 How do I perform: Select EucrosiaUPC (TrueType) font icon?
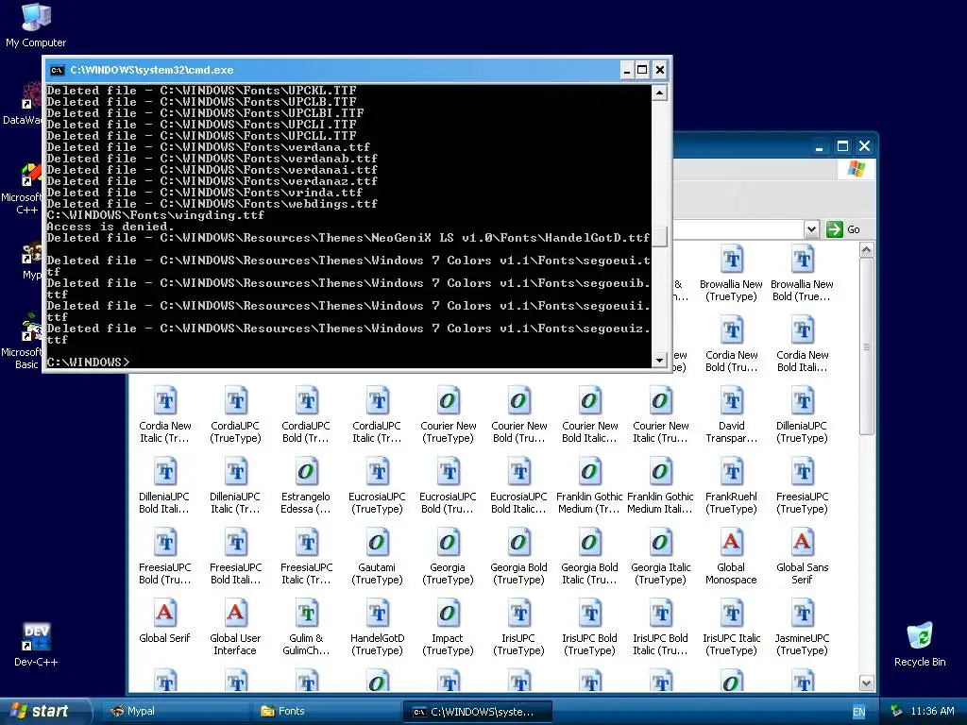(377, 485)
